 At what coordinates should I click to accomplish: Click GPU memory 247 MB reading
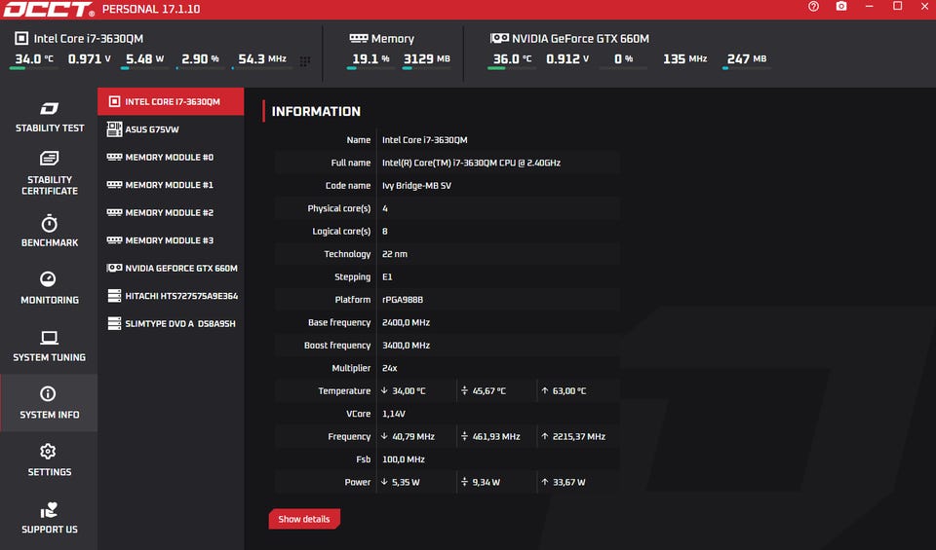(746, 59)
